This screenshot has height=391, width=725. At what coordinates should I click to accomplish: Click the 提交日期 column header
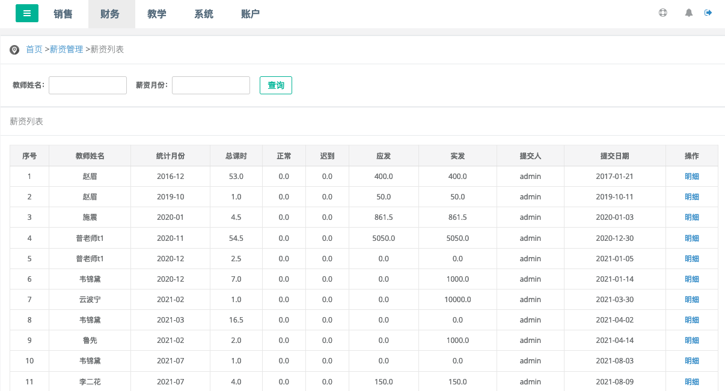(615, 156)
